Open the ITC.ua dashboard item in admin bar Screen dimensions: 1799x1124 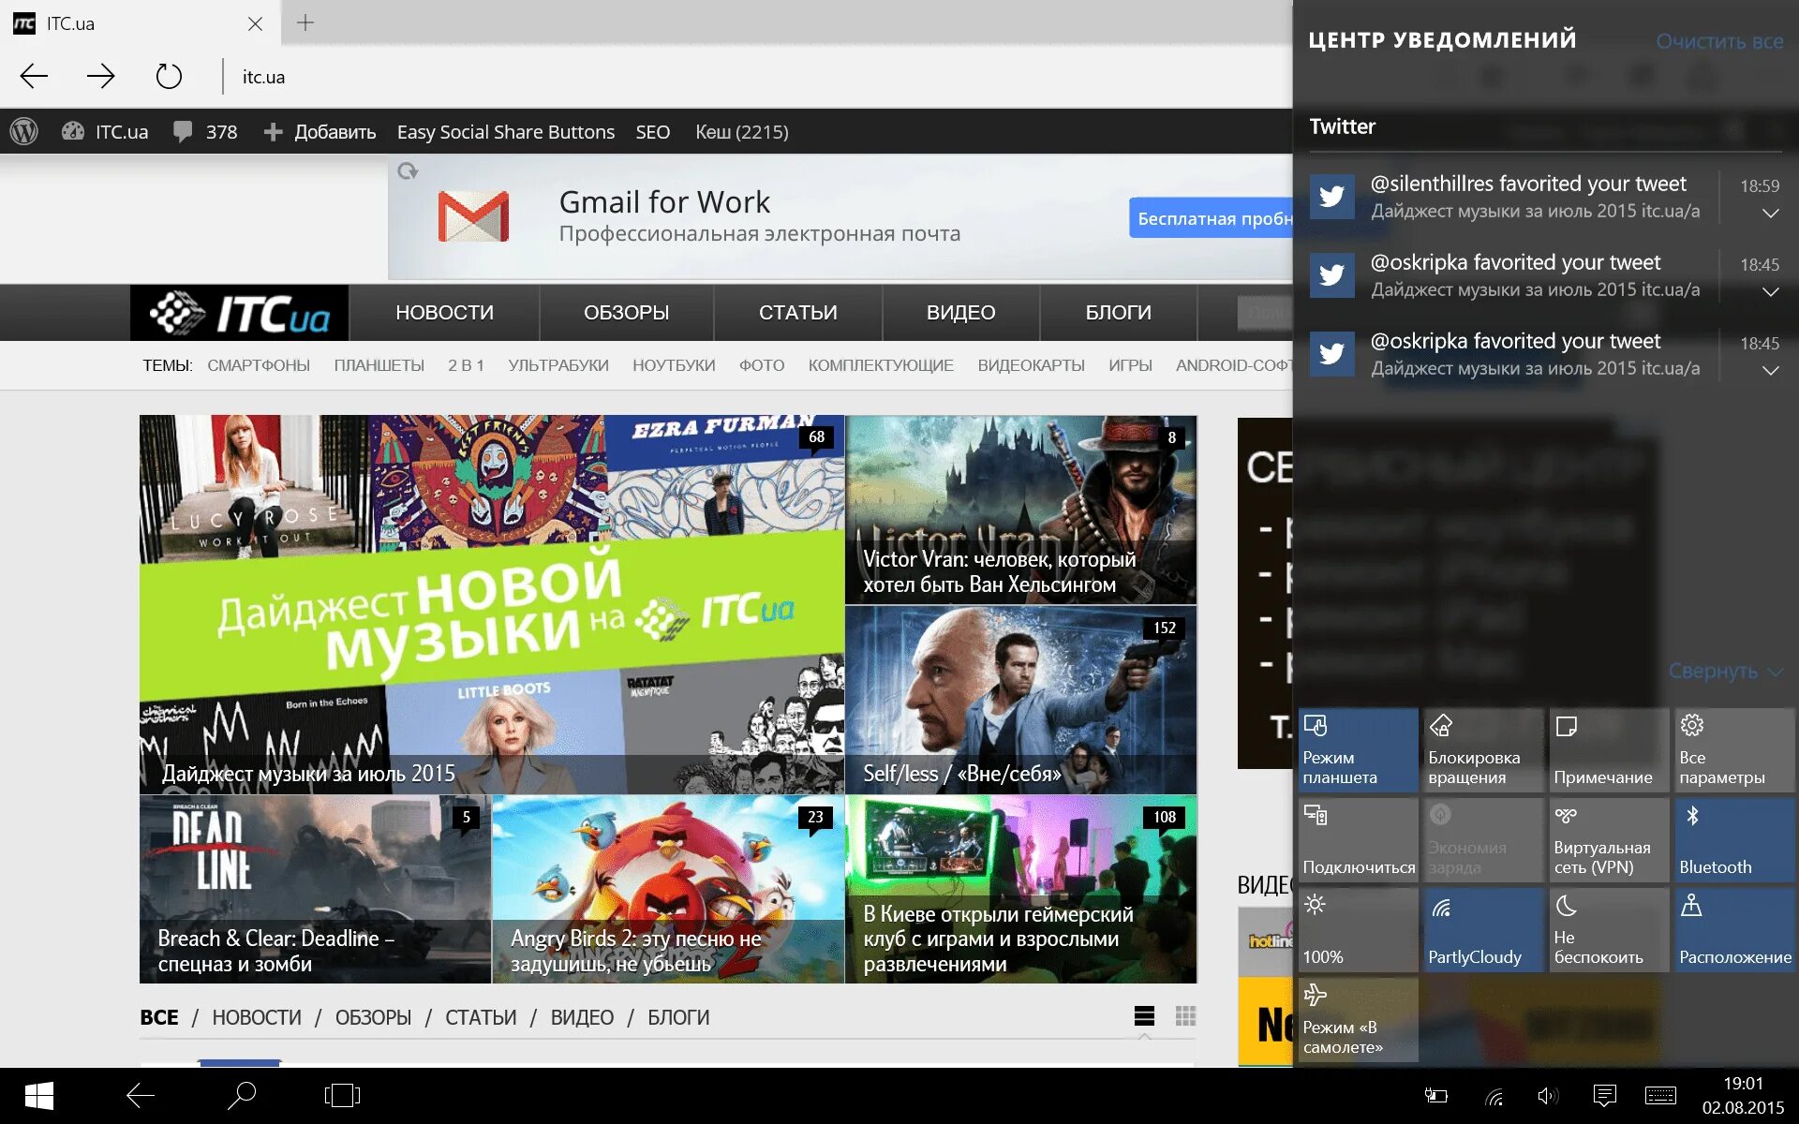click(x=105, y=131)
